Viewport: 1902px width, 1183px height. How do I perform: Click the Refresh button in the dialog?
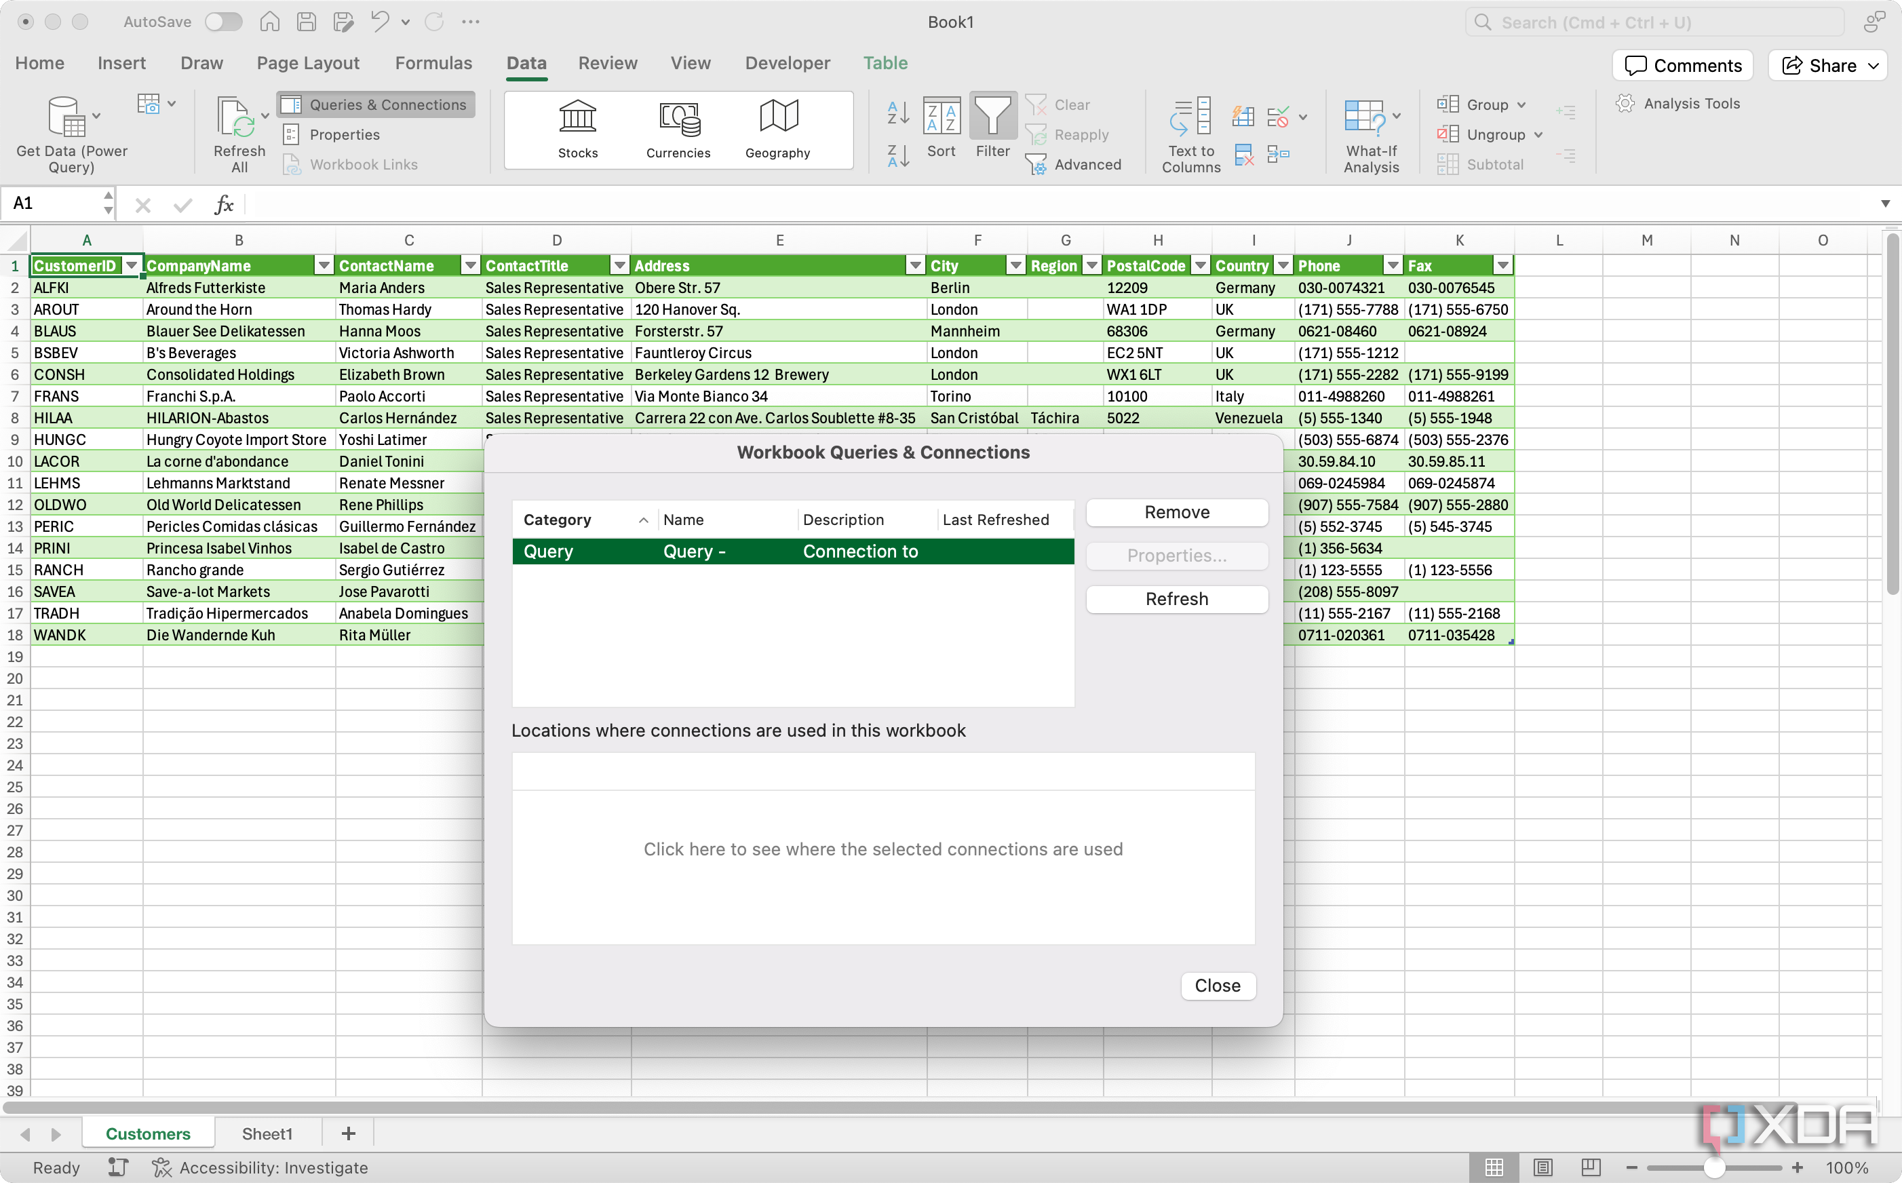(1176, 598)
